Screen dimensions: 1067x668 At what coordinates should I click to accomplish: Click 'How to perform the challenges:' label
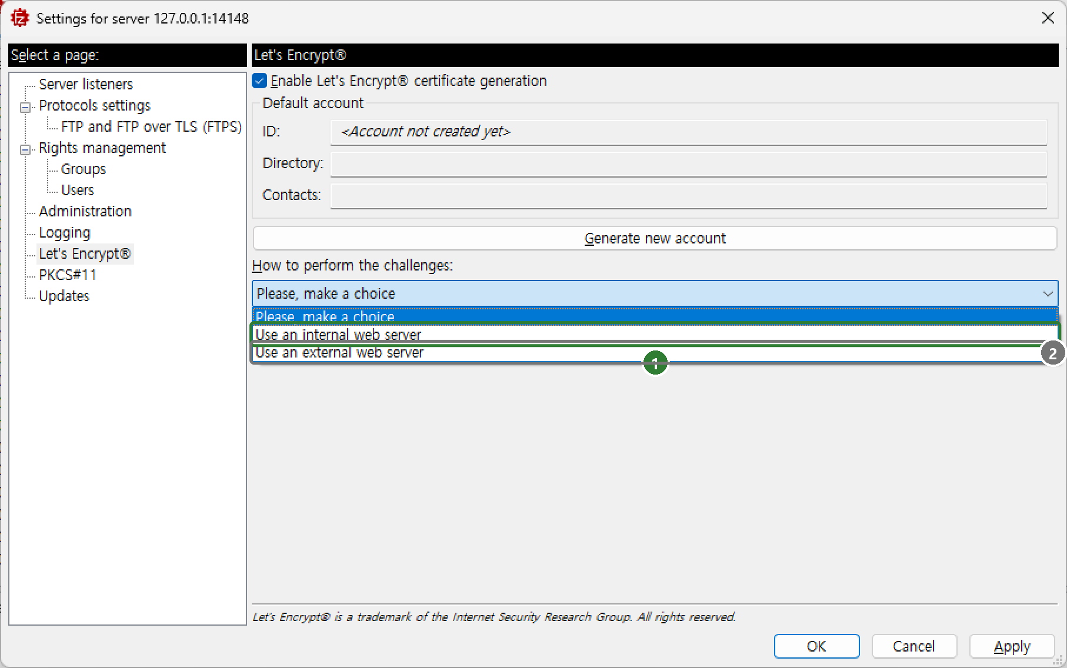pos(352,266)
